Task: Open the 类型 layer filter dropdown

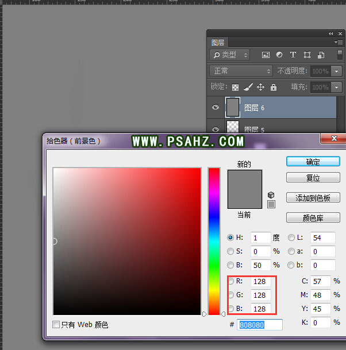Action: 230,55
